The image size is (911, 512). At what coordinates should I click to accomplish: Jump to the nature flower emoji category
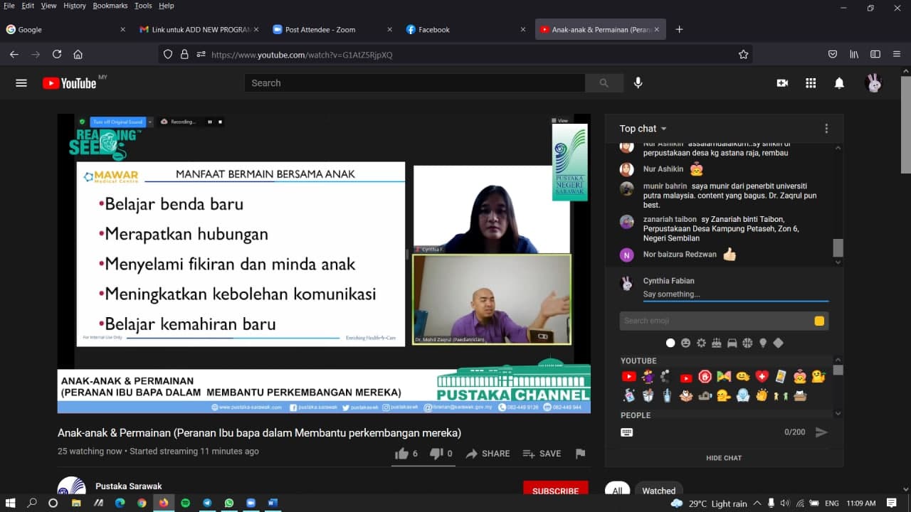(x=701, y=343)
